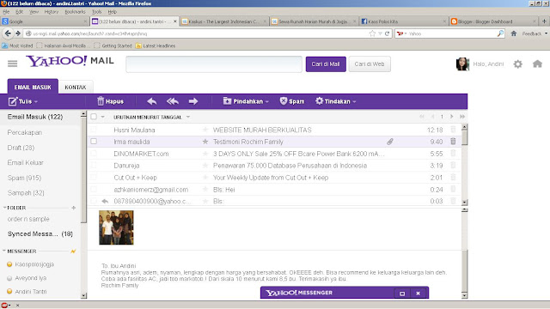
Task: Open Draft (28) folder
Action: click(x=21, y=148)
